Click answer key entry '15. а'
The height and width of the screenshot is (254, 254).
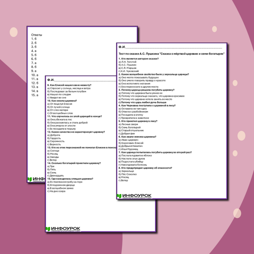[x=35, y=95]
